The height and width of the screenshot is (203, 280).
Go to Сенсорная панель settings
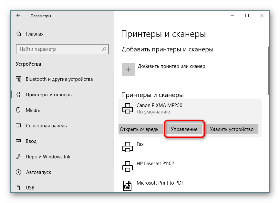click(46, 126)
